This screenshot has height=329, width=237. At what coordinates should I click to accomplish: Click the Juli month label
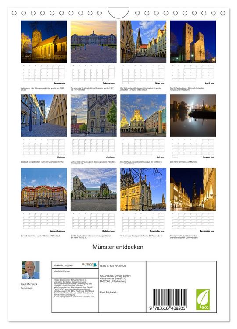[160, 157]
